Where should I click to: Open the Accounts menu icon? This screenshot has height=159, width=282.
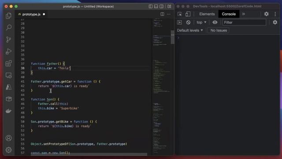coord(8,138)
